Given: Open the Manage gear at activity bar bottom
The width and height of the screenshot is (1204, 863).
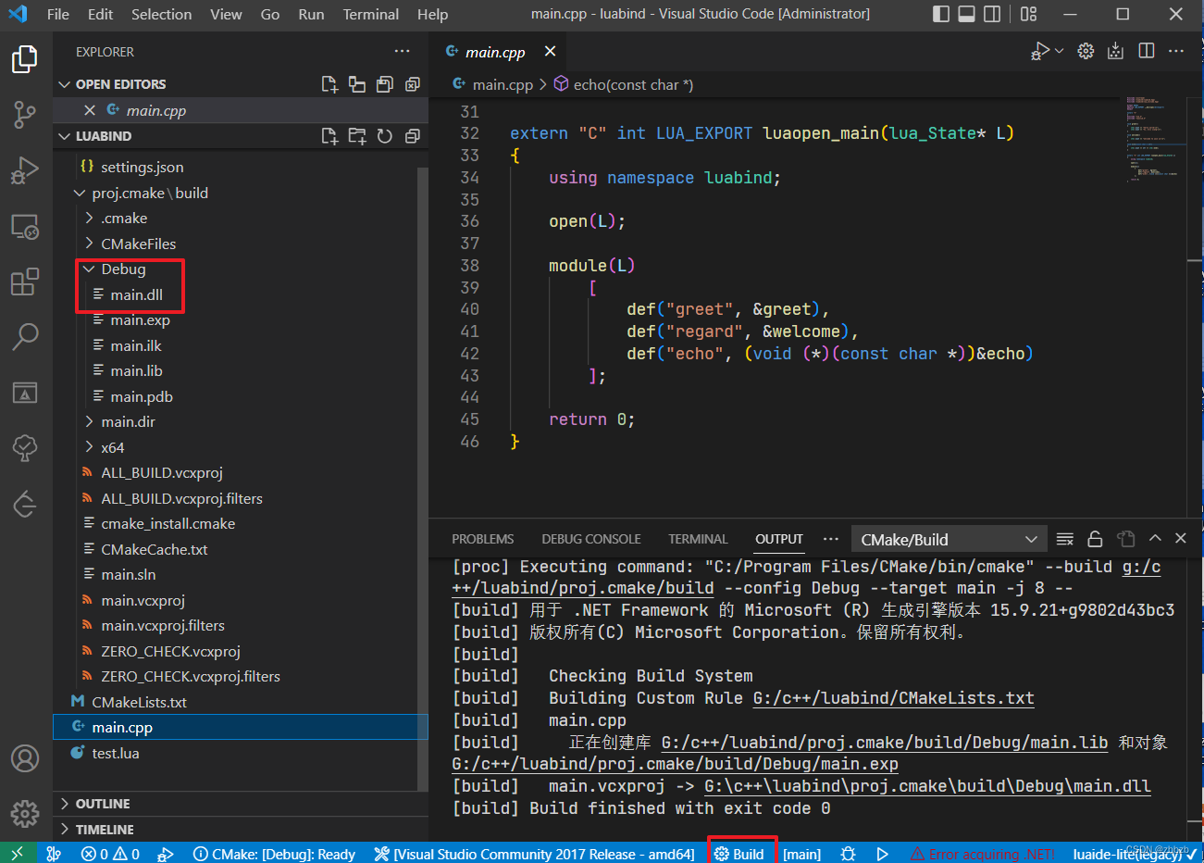Looking at the screenshot, I should [25, 814].
